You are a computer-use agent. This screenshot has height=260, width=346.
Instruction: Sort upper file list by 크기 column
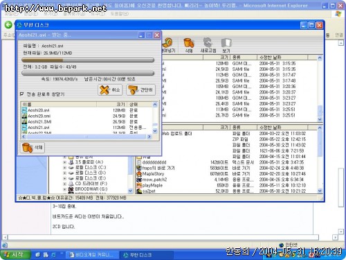tap(217, 58)
